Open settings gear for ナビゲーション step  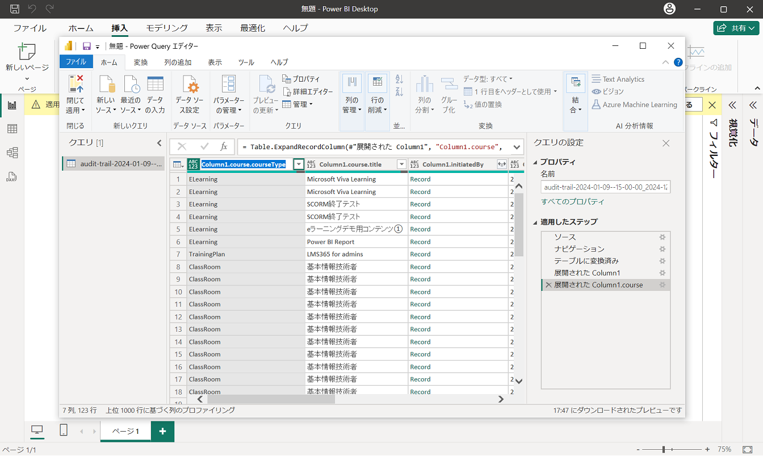(662, 249)
